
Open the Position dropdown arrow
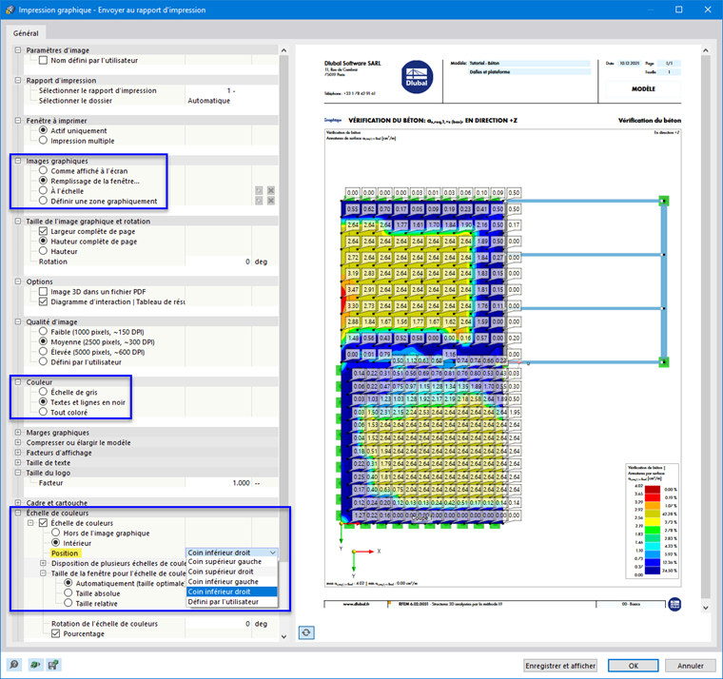tap(272, 553)
